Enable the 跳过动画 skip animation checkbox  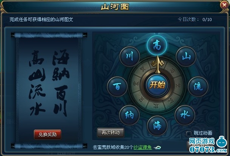pyautogui.click(x=188, y=133)
